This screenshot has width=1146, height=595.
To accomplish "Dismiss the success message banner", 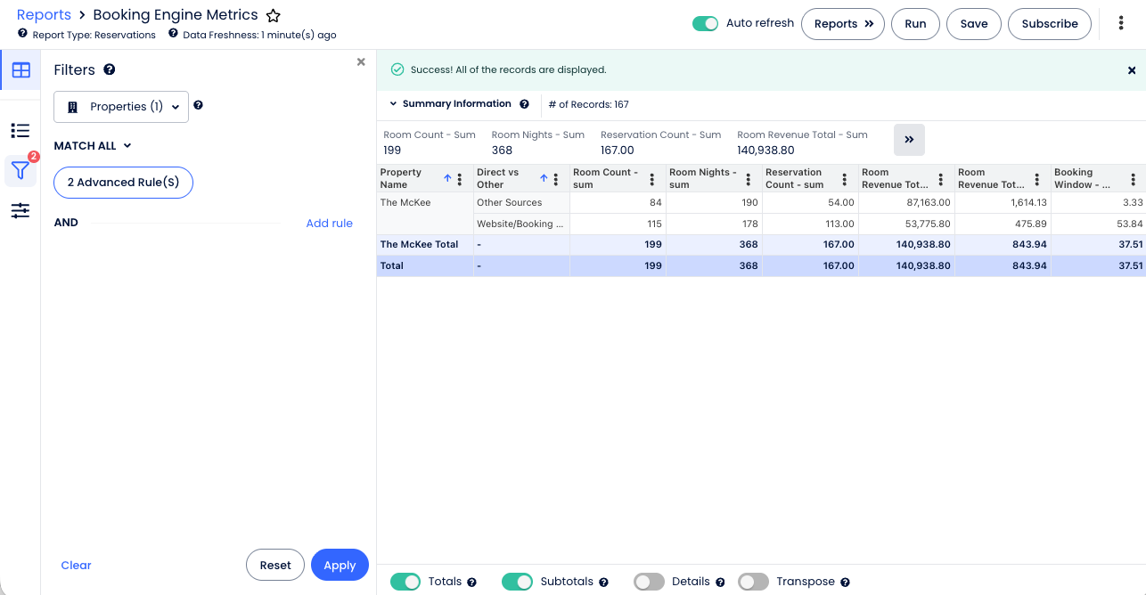I will click(1132, 70).
